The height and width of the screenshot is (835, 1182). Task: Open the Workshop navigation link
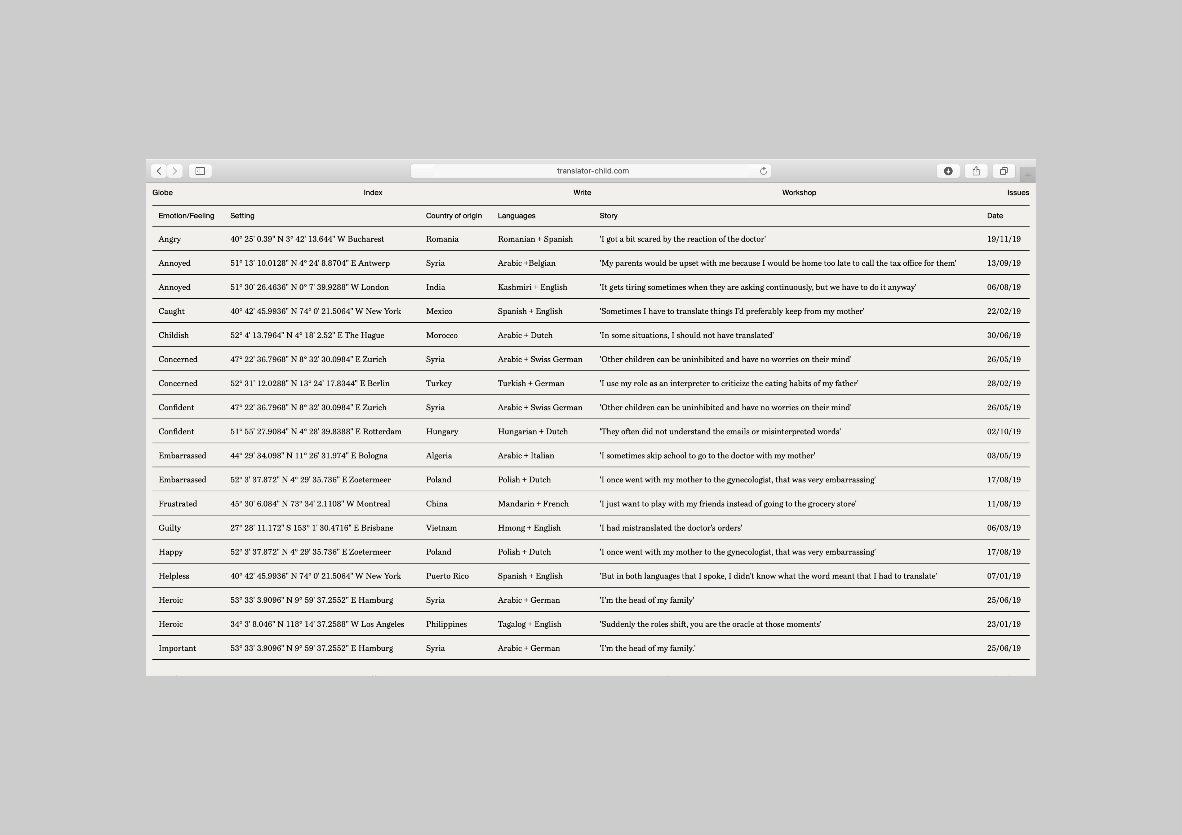(798, 192)
